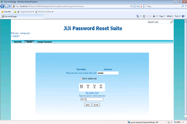
Task: Click the address bar URL field
Action: click(71, 6)
